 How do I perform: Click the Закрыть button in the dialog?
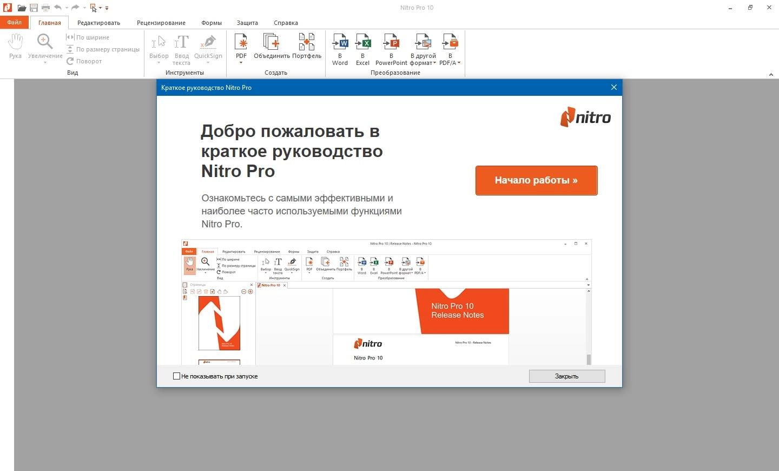tap(567, 376)
